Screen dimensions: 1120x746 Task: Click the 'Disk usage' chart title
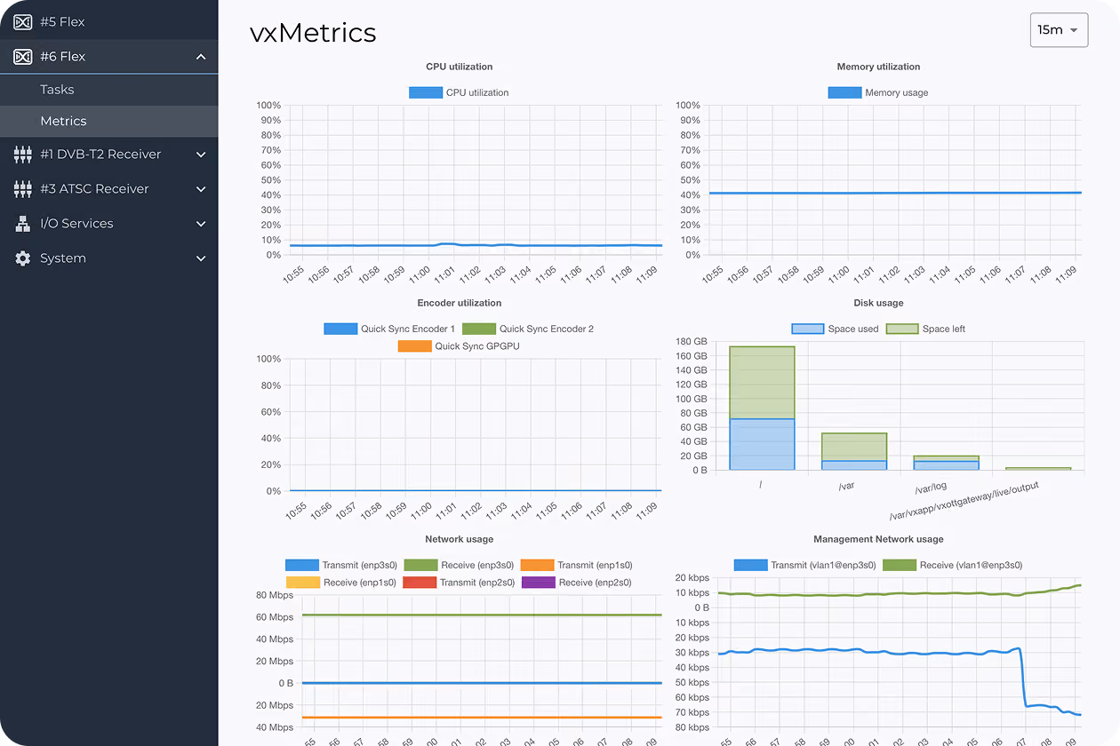point(878,303)
